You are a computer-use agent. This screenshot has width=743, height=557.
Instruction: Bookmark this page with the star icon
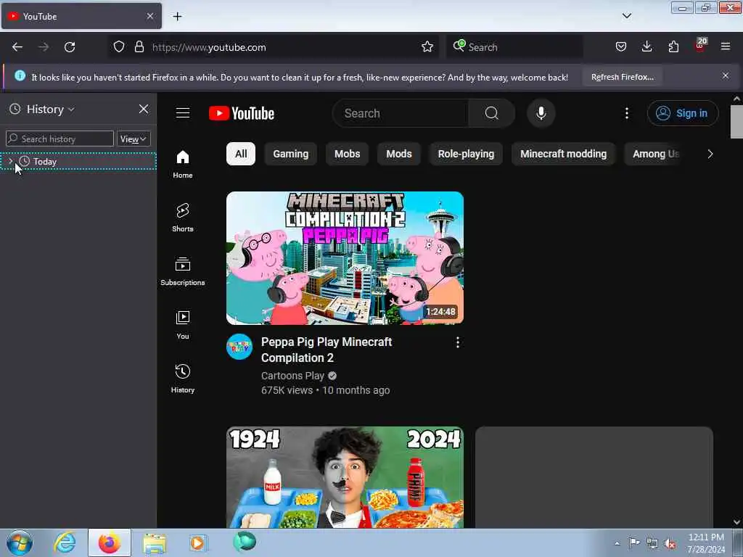pos(427,47)
